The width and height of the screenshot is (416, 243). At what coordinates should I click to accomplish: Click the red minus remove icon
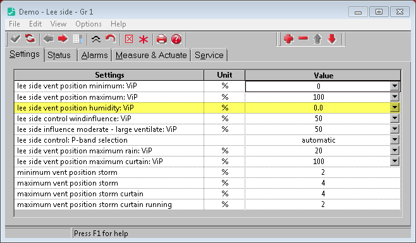click(303, 39)
